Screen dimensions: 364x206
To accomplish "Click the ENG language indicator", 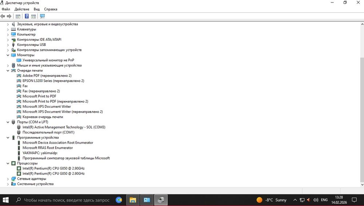I will (324, 200).
